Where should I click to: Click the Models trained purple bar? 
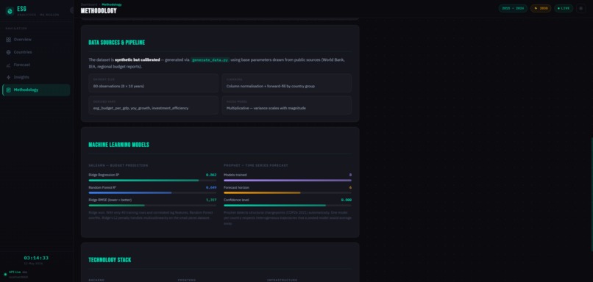[x=288, y=181]
